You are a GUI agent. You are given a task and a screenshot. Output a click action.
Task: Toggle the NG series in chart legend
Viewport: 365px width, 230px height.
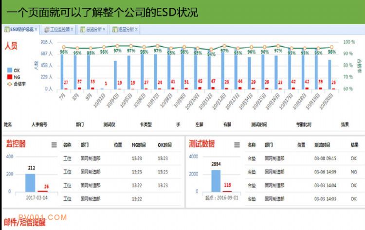click(15, 77)
